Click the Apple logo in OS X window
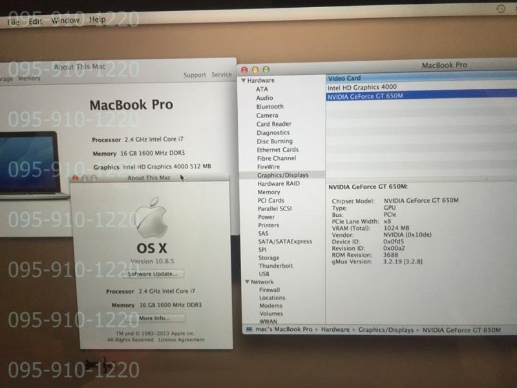The width and height of the screenshot is (517, 388). 151,218
